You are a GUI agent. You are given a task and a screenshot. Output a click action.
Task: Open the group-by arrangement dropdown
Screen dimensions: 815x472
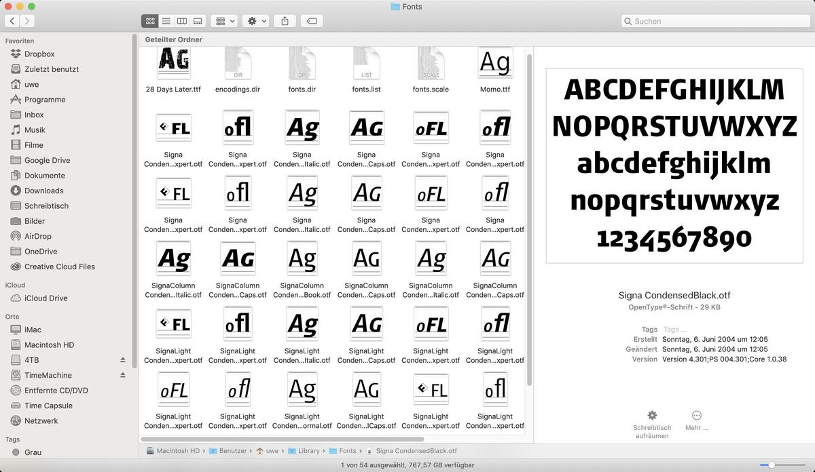pyautogui.click(x=224, y=21)
